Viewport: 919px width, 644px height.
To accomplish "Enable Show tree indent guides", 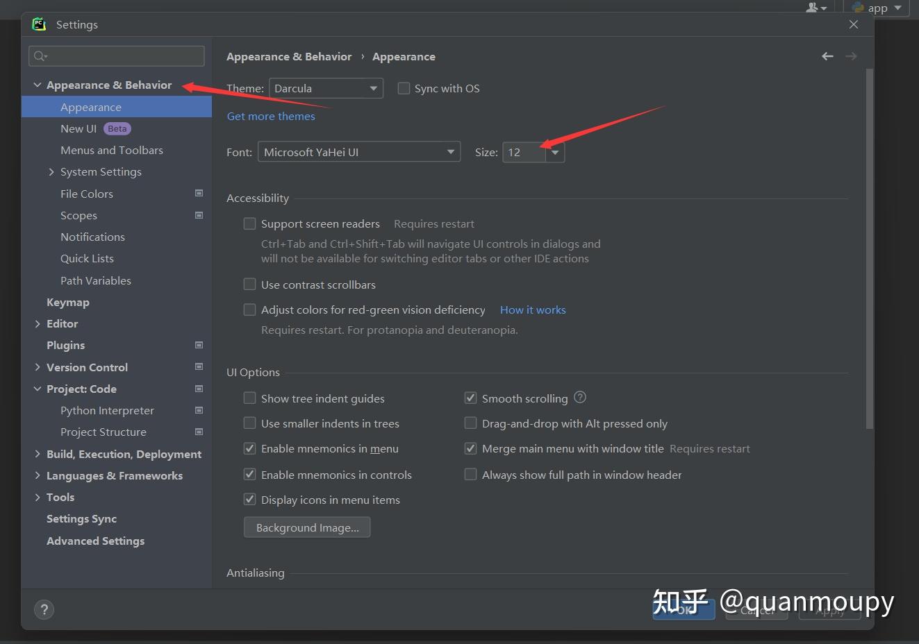I will 249,398.
